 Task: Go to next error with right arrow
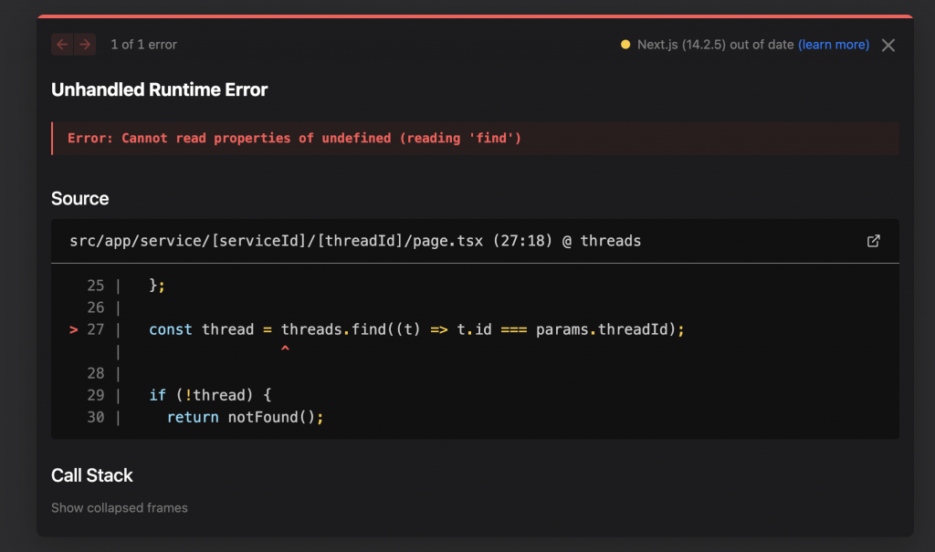85,45
